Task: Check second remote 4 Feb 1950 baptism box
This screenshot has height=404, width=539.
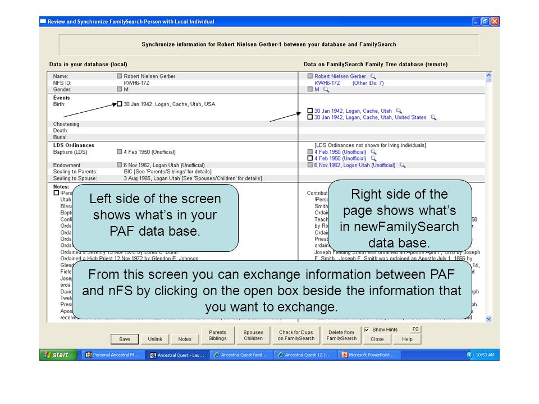Action: point(310,158)
